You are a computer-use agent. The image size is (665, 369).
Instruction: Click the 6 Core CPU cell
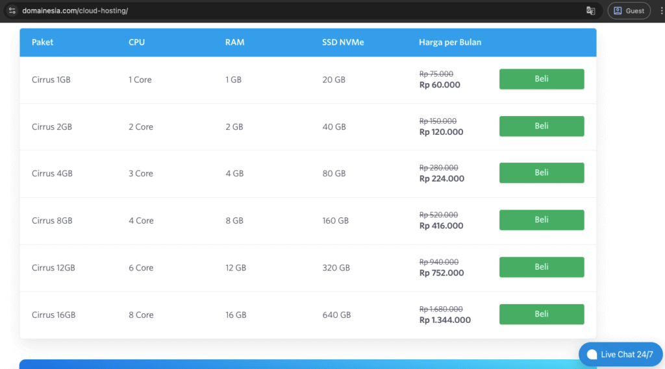coord(141,268)
